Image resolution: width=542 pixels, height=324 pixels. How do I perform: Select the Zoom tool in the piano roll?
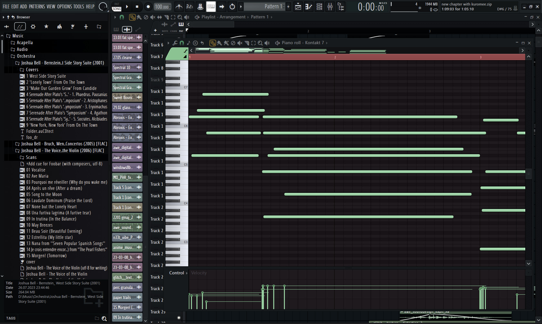[260, 43]
